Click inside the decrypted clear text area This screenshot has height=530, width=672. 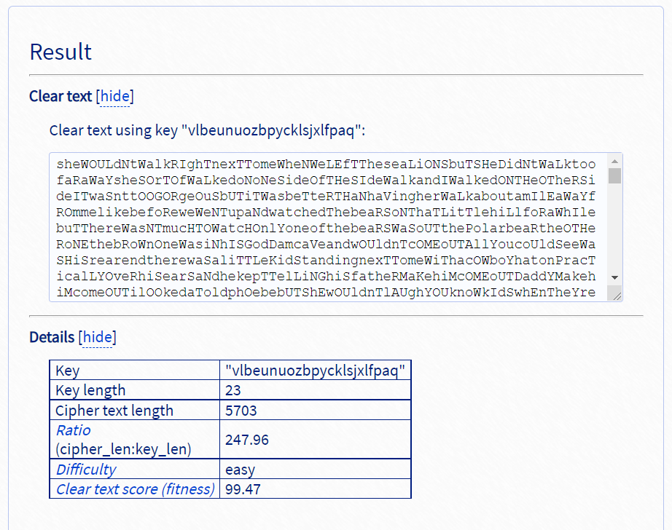click(x=328, y=227)
